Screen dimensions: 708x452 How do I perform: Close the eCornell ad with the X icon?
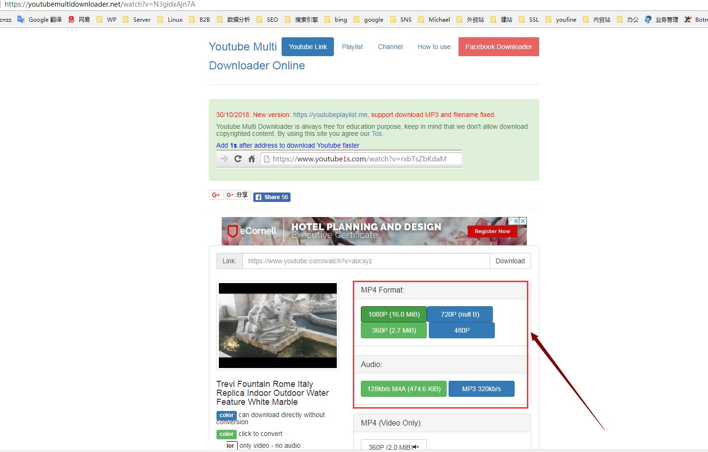pyautogui.click(x=523, y=221)
